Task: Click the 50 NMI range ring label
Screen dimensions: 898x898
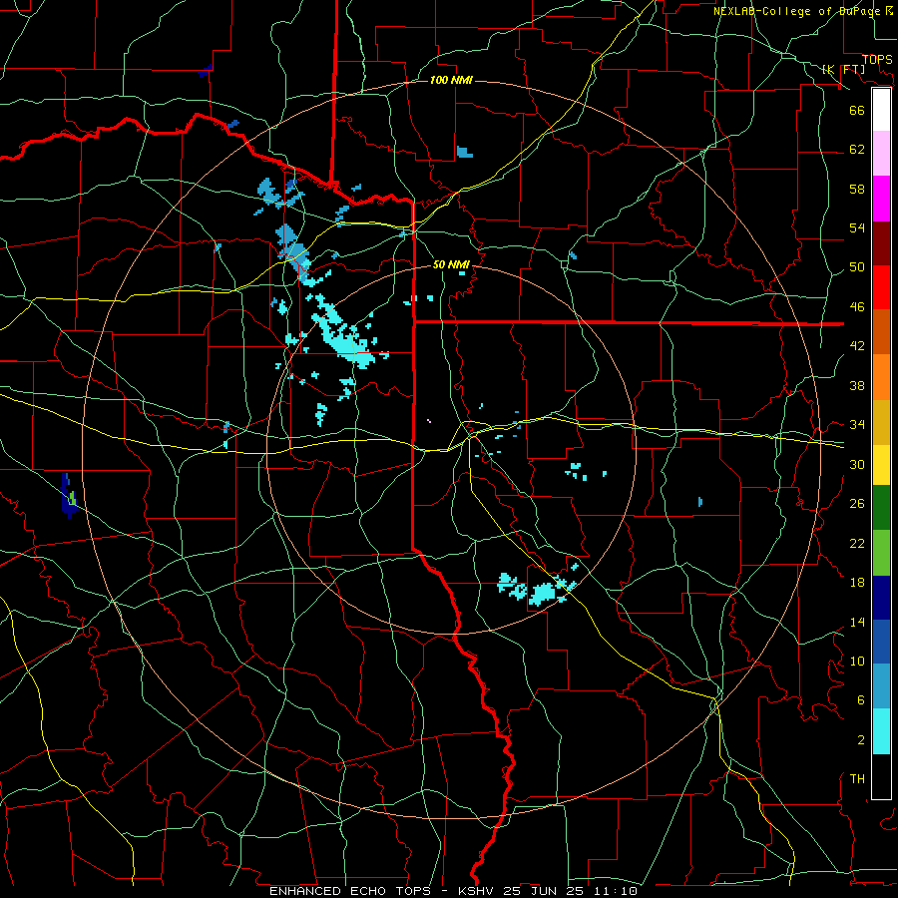Action: pyautogui.click(x=451, y=264)
